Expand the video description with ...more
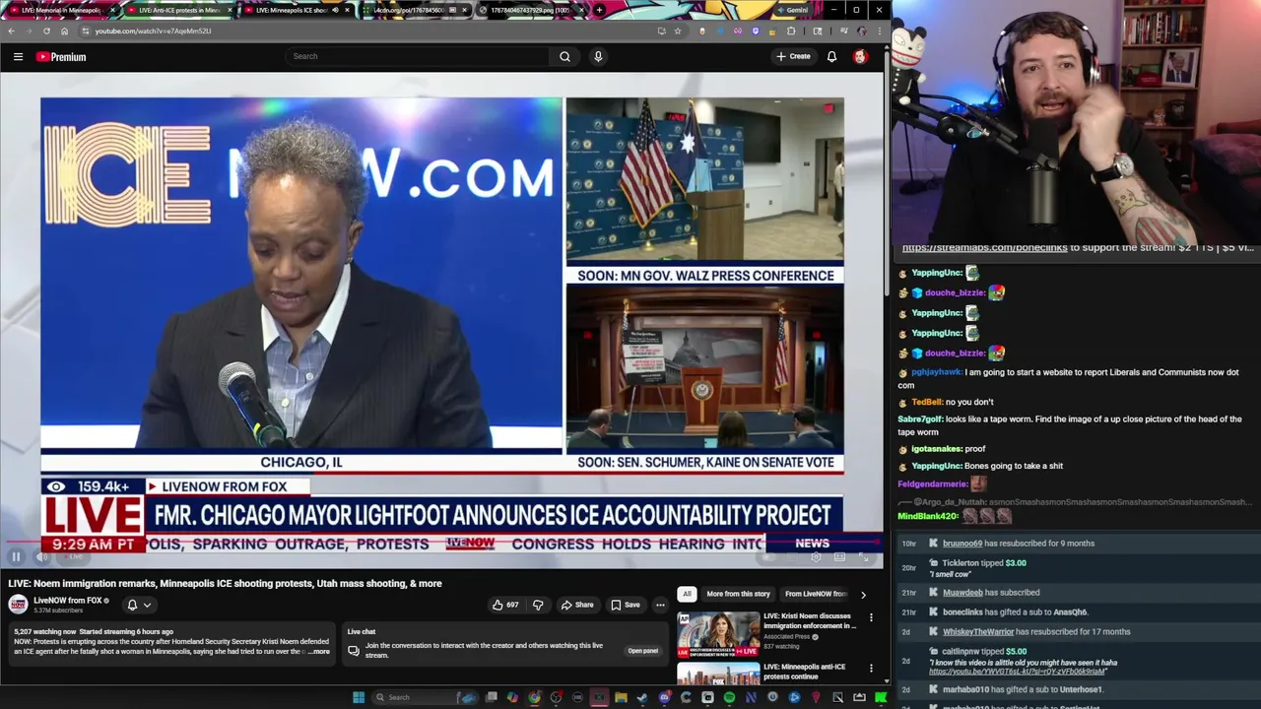This screenshot has width=1261, height=709. coord(318,652)
